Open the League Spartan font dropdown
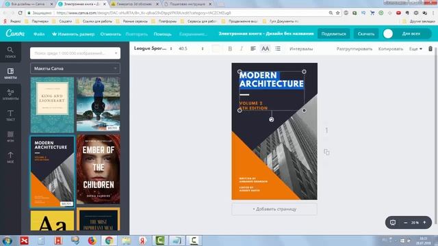This screenshot has width=438, height=246. [153, 49]
